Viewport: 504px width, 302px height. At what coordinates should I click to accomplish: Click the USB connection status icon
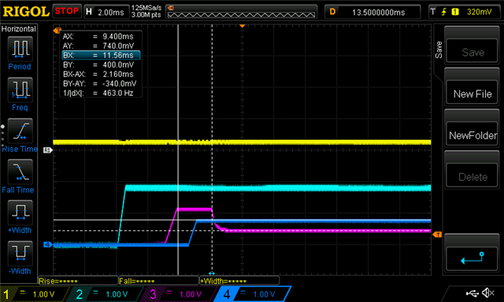point(472,293)
